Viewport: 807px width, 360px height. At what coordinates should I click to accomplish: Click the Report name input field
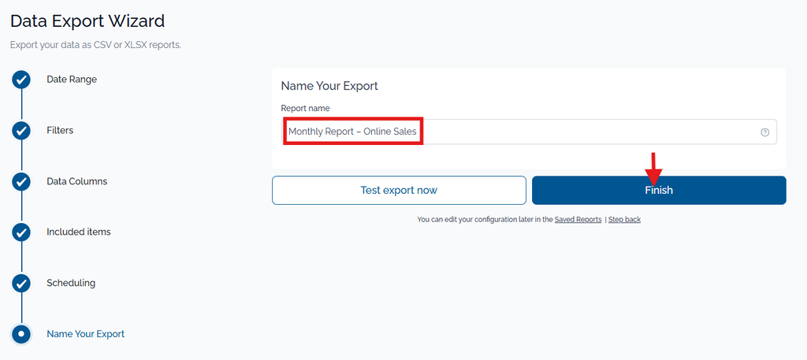point(529,132)
